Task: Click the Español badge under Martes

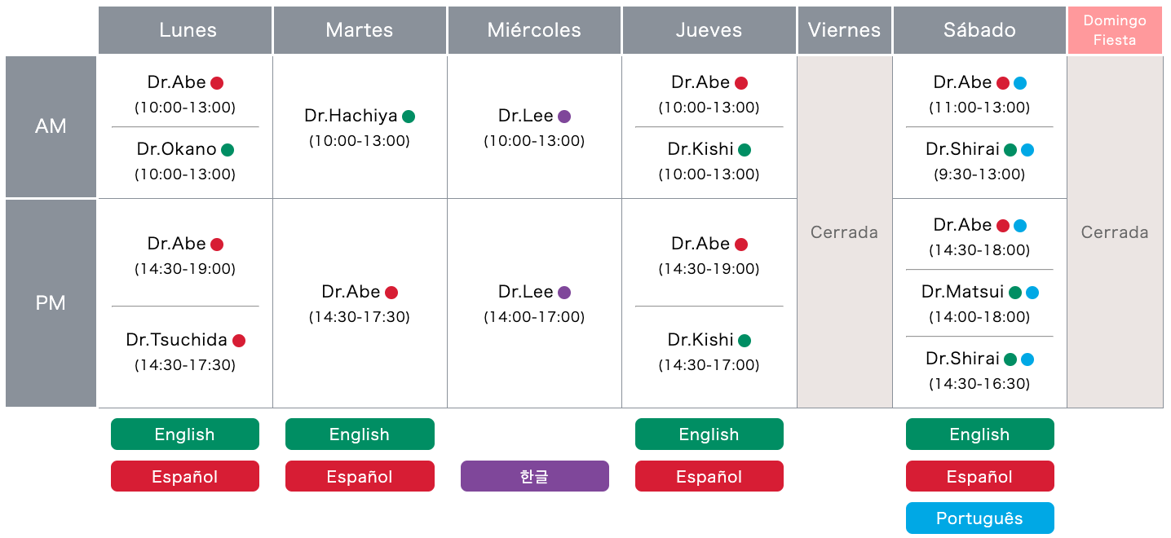Action: [360, 477]
